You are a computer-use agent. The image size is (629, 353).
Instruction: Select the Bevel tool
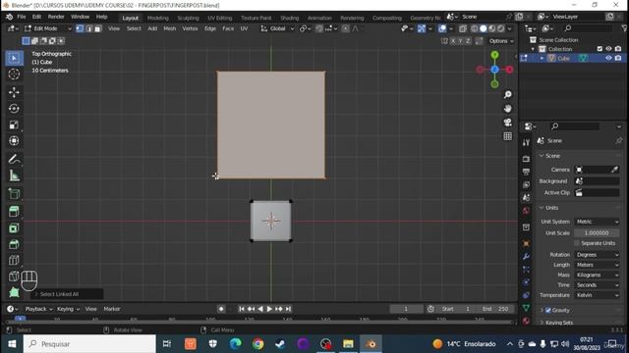point(14,244)
